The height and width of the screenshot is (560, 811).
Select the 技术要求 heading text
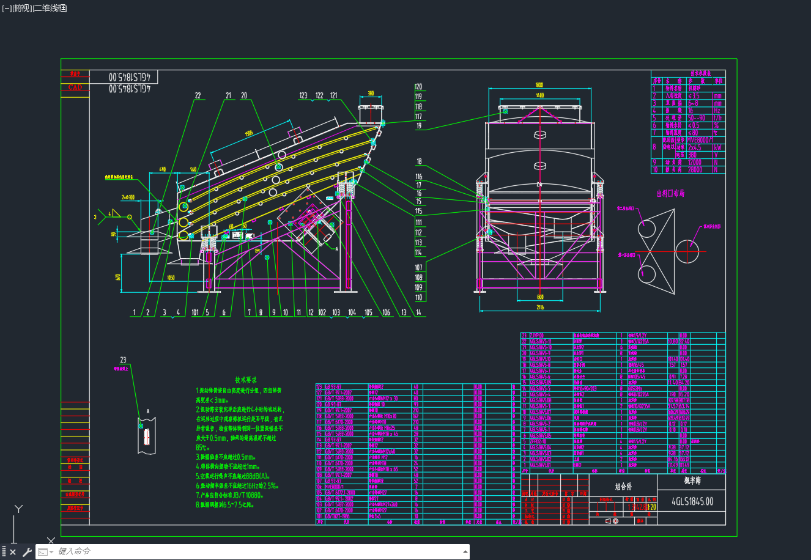point(246,380)
